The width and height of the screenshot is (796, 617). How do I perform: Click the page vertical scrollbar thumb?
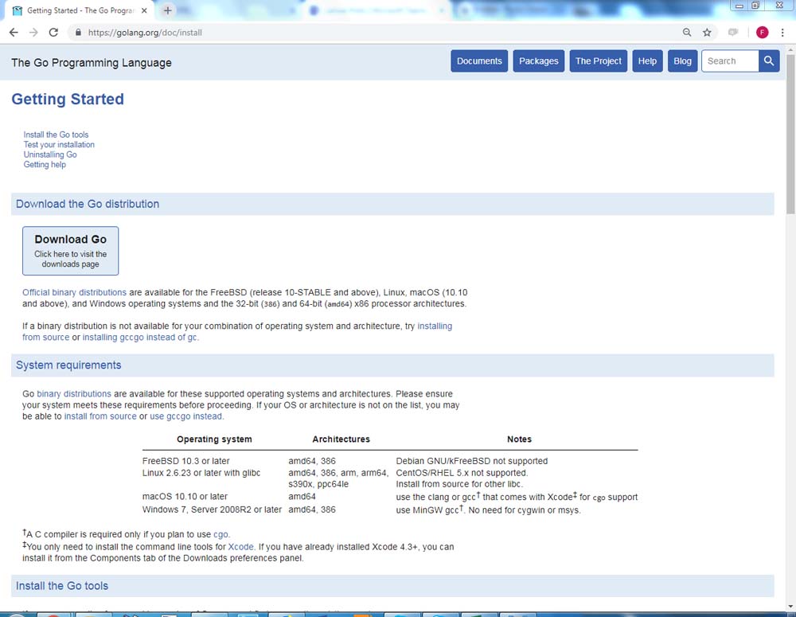pyautogui.click(x=790, y=134)
